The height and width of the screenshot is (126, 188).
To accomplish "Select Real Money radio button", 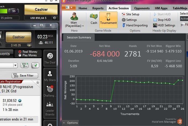I will coord(20,52).
